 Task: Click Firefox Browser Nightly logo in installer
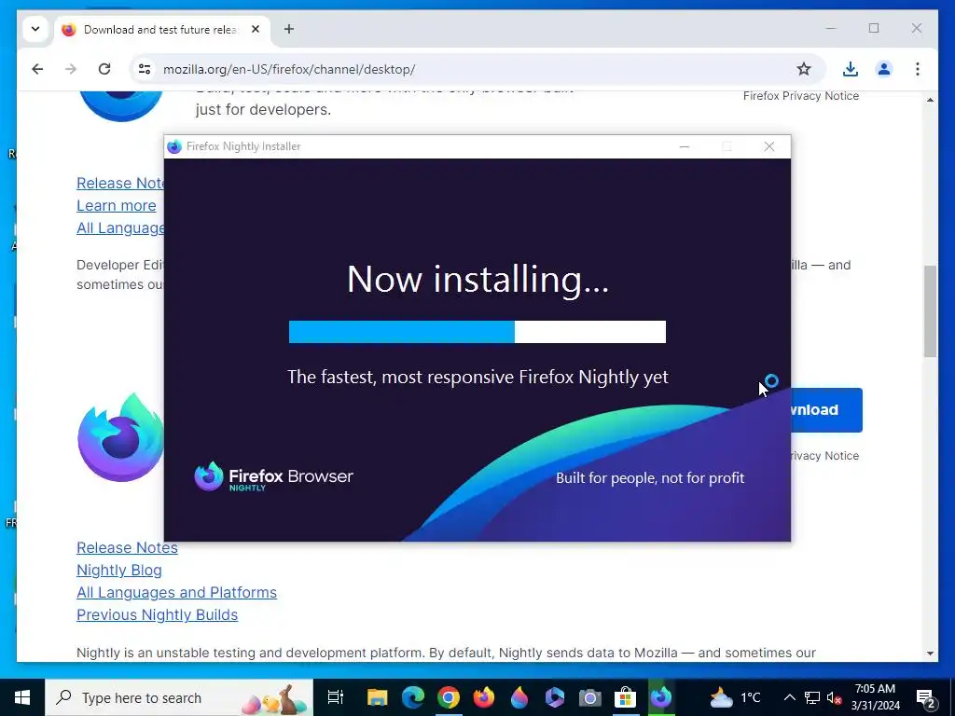click(273, 476)
